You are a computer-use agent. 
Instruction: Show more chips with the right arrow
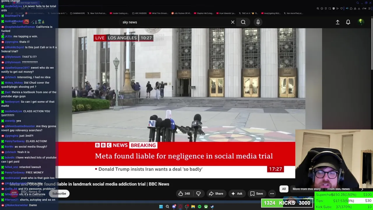point(362,189)
